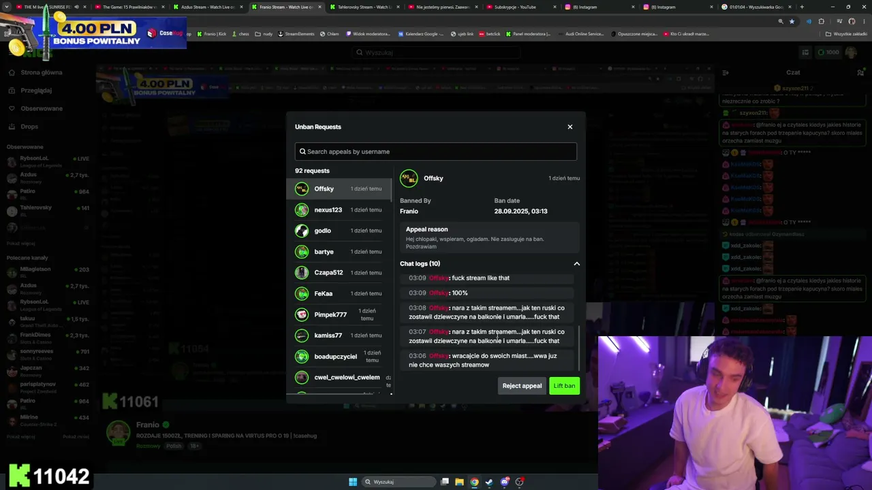Open kamiss77's unban request
872x490 pixels.
[x=339, y=336]
